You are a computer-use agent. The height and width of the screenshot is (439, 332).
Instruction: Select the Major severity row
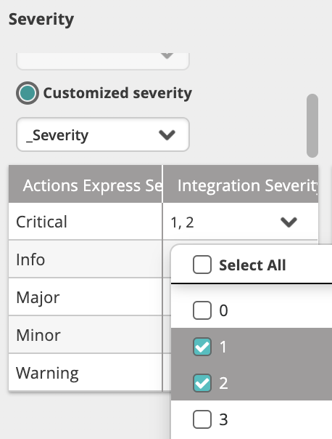pyautogui.click(x=85, y=297)
